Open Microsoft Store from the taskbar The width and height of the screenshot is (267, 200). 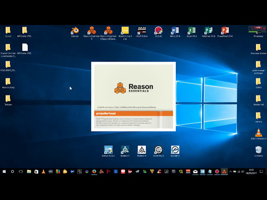pyautogui.click(x=36, y=172)
